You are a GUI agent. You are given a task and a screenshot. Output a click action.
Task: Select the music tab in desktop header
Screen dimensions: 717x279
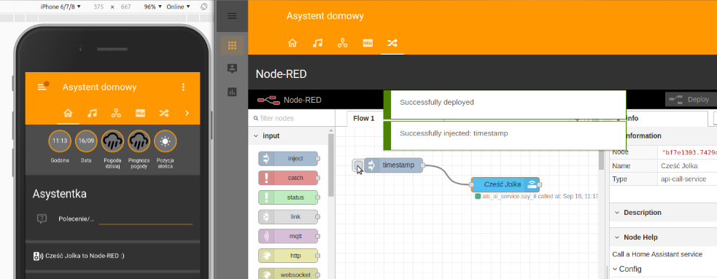[x=317, y=43]
